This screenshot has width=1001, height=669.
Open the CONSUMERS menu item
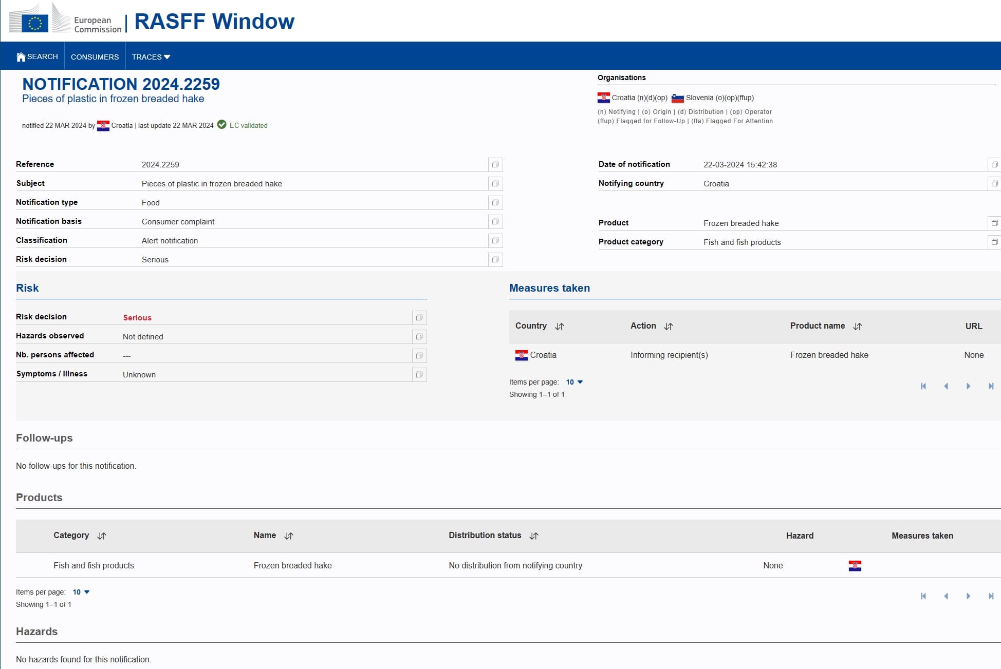point(95,57)
